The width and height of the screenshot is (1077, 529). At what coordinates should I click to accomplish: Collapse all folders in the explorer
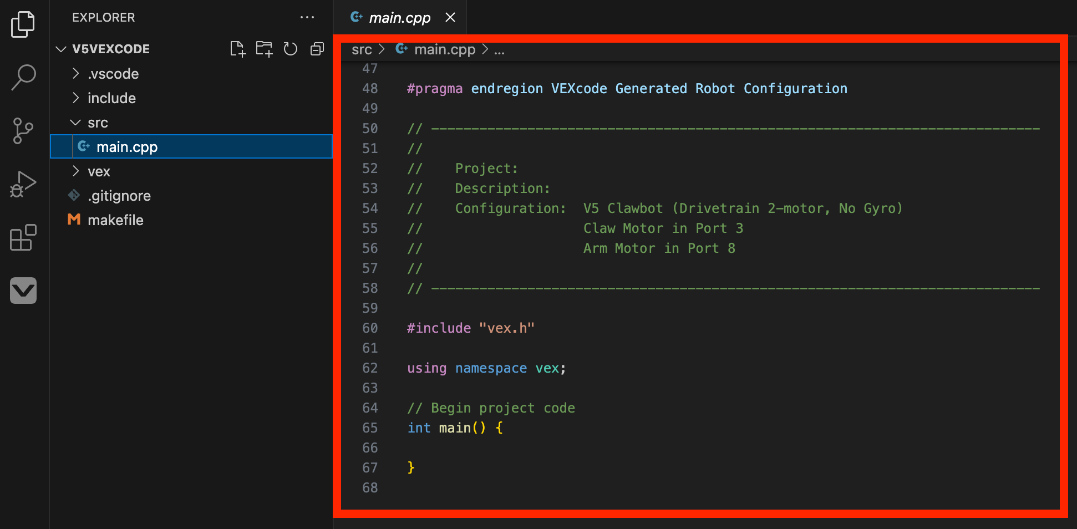[317, 49]
